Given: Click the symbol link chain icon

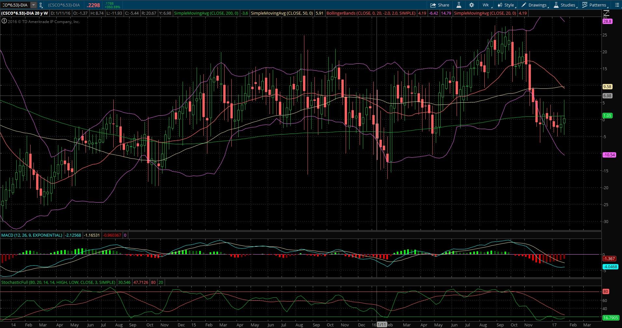Looking at the screenshot, I should 41,5.
